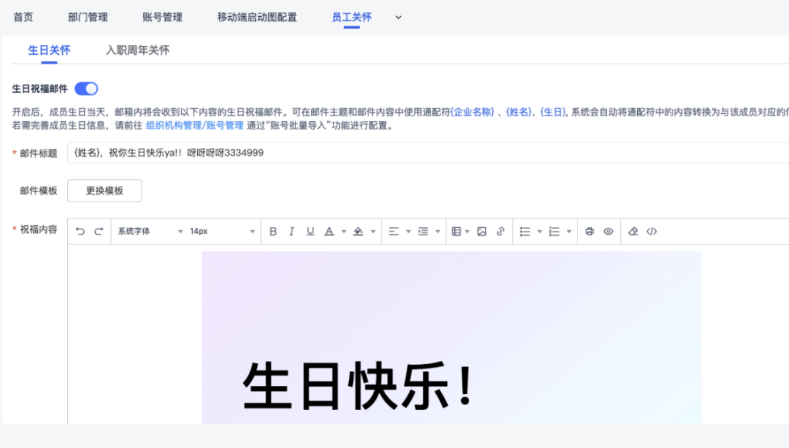Screen dimensions: 789x448
Task: Click the undo arrow in editor toolbar
Action: pyautogui.click(x=80, y=231)
